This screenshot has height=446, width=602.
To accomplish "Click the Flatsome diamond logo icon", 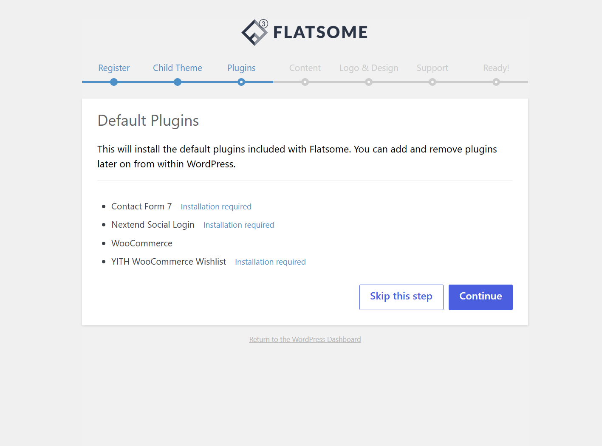I will [x=254, y=32].
